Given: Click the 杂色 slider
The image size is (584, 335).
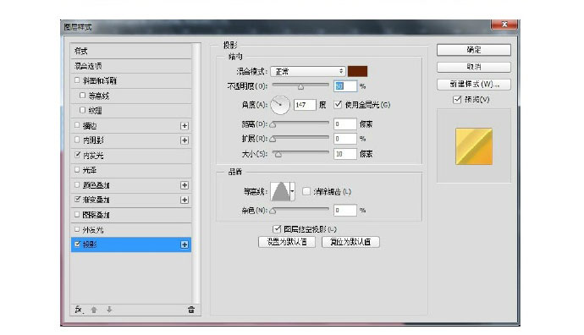Looking at the screenshot, I should [x=300, y=211].
